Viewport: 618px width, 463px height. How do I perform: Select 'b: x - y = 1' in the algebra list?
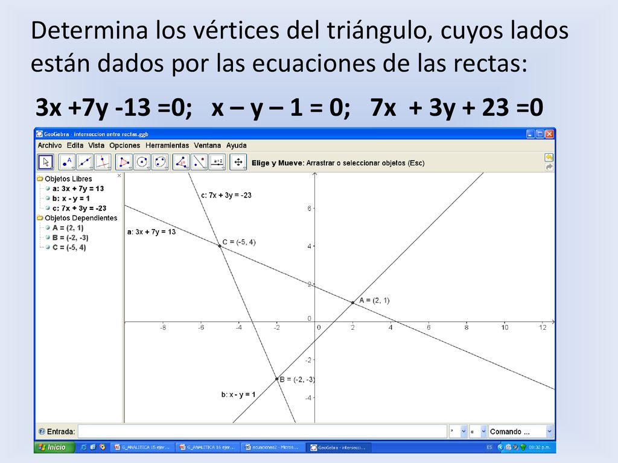(x=71, y=198)
